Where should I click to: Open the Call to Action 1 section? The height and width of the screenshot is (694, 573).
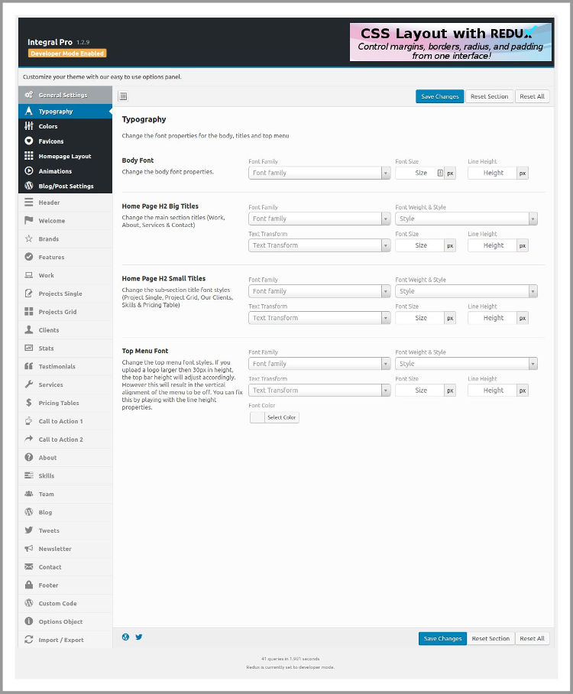point(66,421)
